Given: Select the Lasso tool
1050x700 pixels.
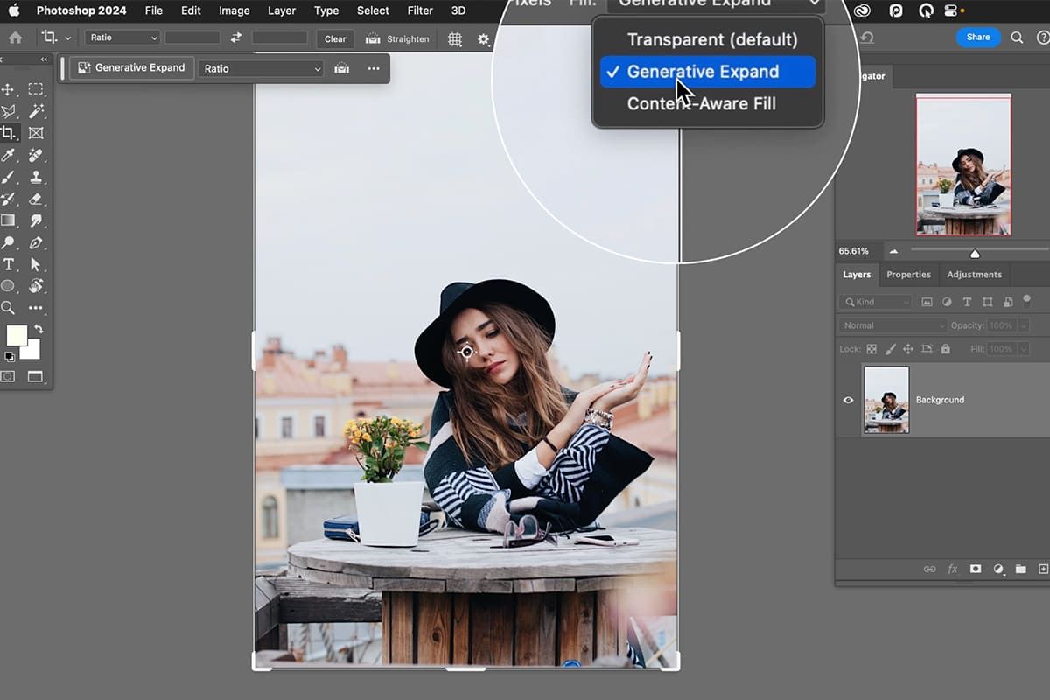Looking at the screenshot, I should (x=10, y=111).
